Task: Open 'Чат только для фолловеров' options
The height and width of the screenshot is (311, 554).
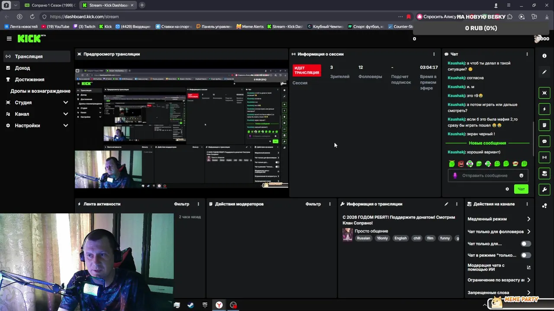Action: point(499,232)
